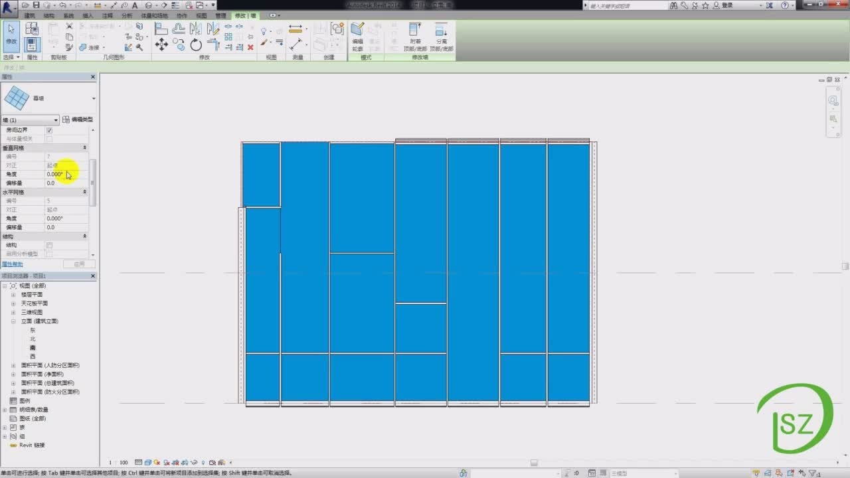
Task: Click the Trim/Extend tool icon
Action: 213,44
